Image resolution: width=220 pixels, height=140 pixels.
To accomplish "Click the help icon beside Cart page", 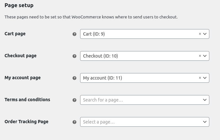I will [74, 34].
